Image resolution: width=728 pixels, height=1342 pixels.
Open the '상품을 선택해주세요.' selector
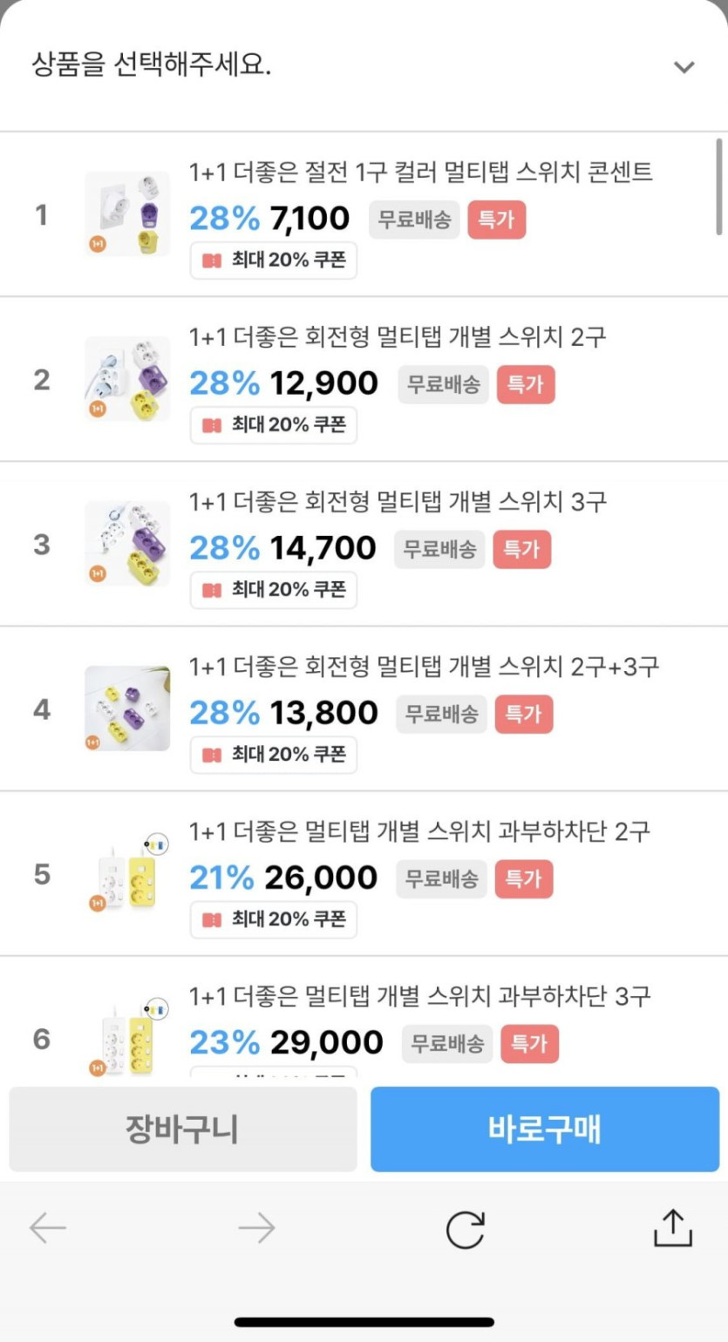tap(152, 64)
